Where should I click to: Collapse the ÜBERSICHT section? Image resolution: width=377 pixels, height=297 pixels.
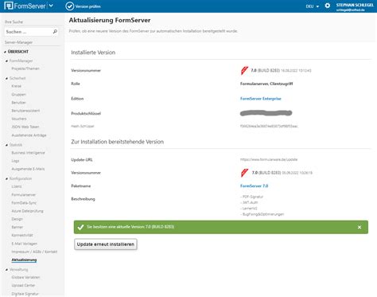5,52
